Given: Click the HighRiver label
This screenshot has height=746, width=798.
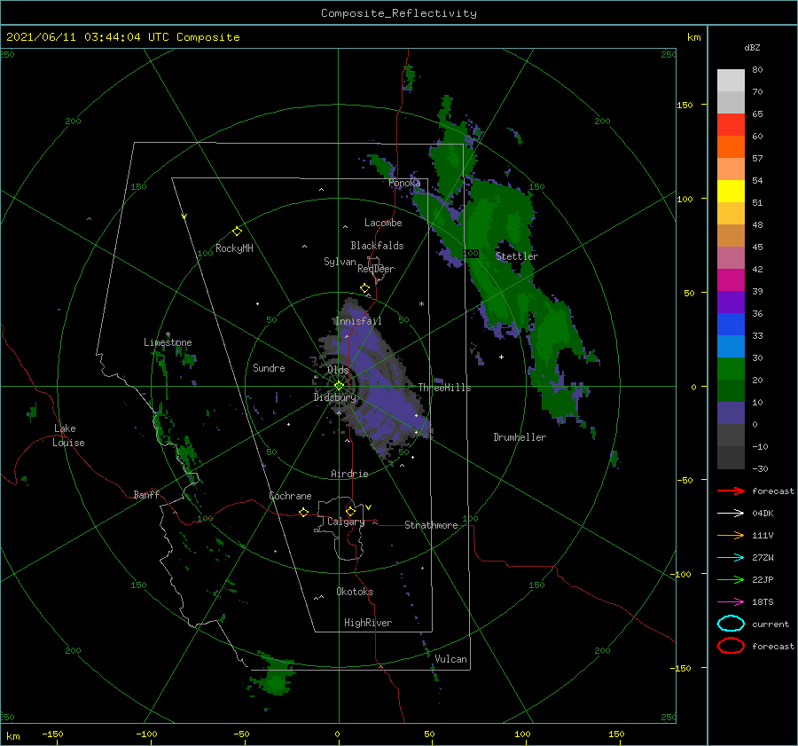Looking at the screenshot, I should [x=368, y=623].
